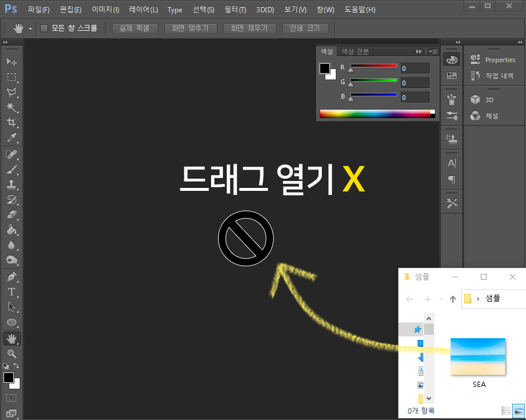526x420 pixels.
Task: Select the Brush tool
Action: (x=12, y=169)
